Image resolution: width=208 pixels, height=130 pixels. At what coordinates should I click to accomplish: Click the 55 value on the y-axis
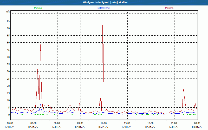click(9, 35)
